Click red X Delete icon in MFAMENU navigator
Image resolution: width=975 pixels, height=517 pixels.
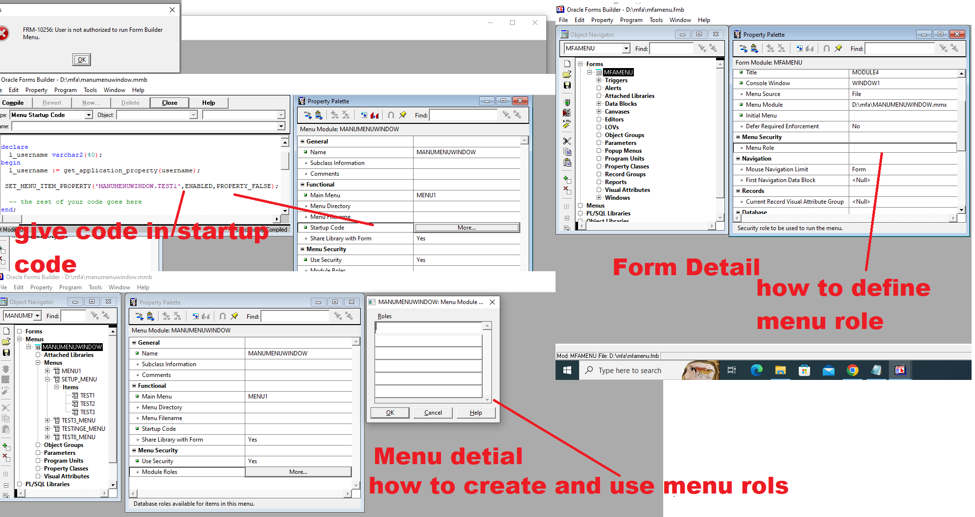[567, 189]
